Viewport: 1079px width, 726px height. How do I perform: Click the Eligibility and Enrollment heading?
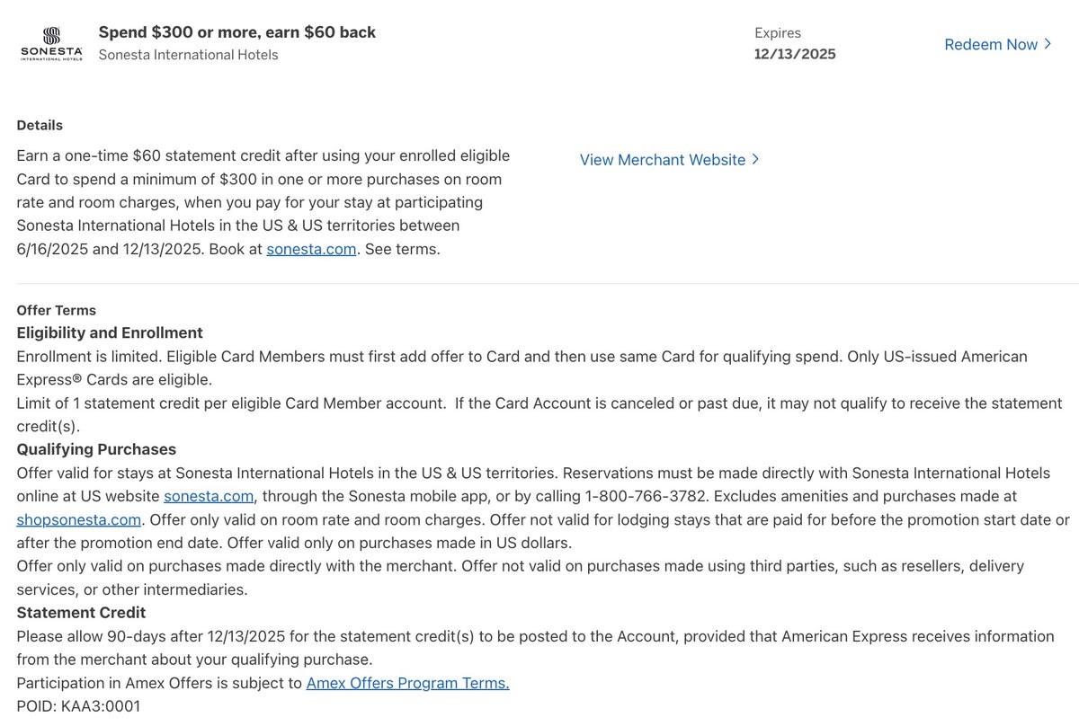click(x=110, y=332)
